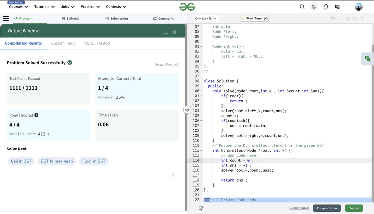Open the user profile avatar
Viewport: 374px width, 214px height.
(359, 7)
